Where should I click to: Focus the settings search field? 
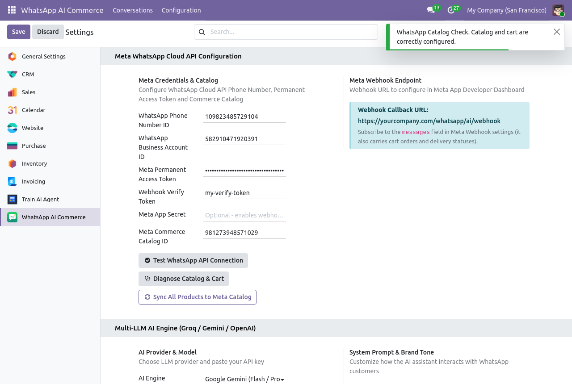click(293, 32)
